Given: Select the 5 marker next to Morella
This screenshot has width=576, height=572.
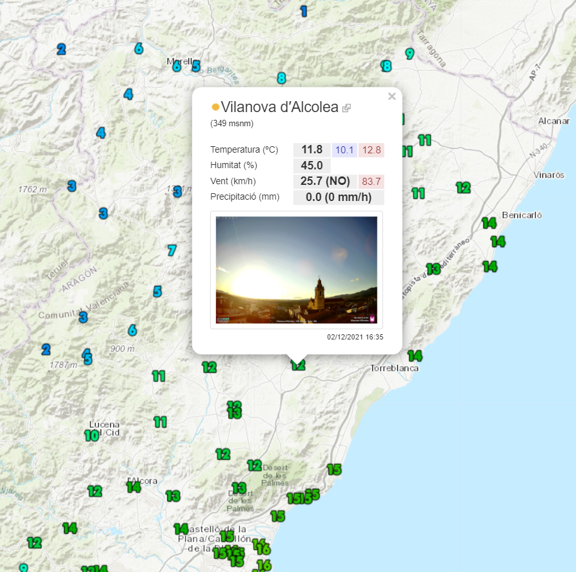Looking at the screenshot, I should tap(196, 66).
